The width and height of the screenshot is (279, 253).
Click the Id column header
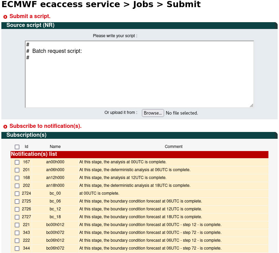[26, 146]
